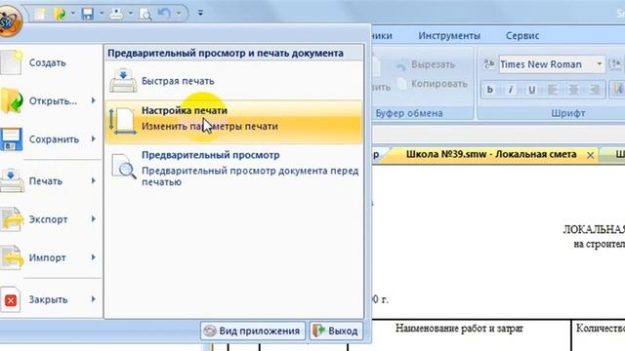Image resolution: width=625 pixels, height=351 pixels.
Task: Select Быстрая печать quick print option
Action: [234, 81]
